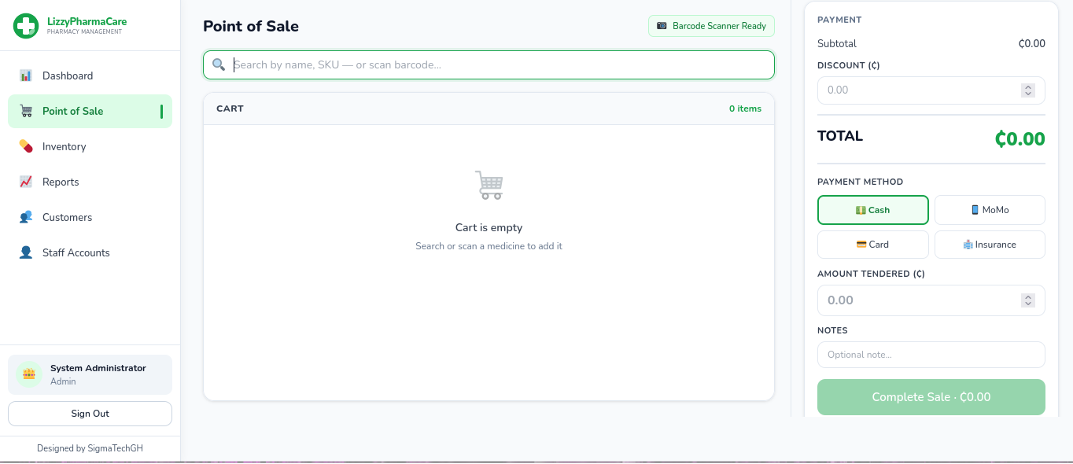
Task: Click the LizzyPharmaCare green cross logo
Action: pos(26,26)
